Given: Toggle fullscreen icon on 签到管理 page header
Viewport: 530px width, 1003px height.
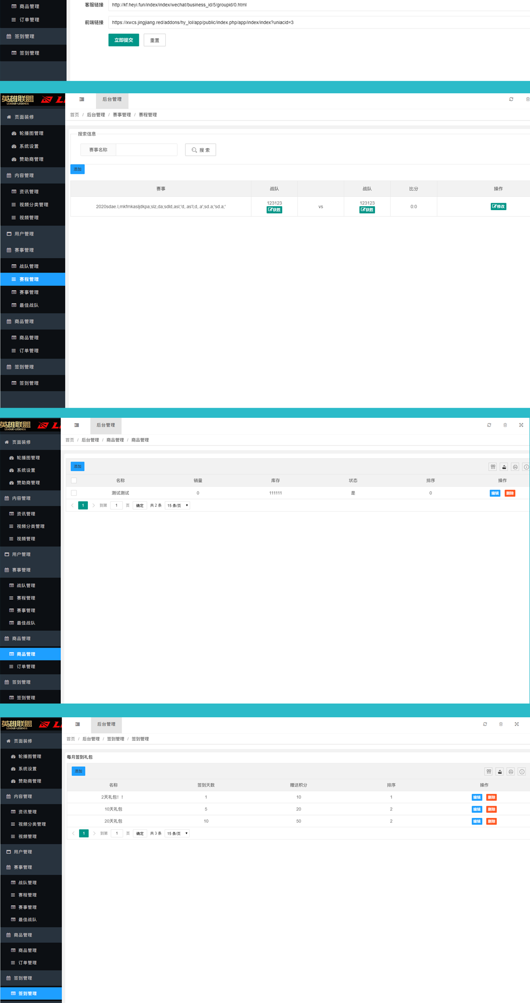Looking at the screenshot, I should click(517, 724).
